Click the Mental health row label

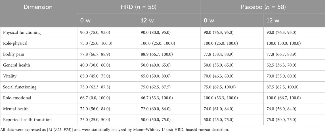(16, 109)
